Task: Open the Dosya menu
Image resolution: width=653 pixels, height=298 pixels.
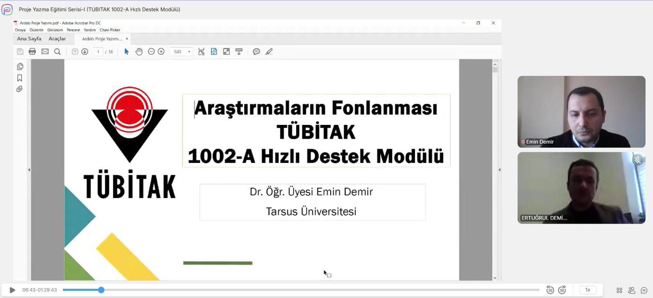Action: pos(20,30)
